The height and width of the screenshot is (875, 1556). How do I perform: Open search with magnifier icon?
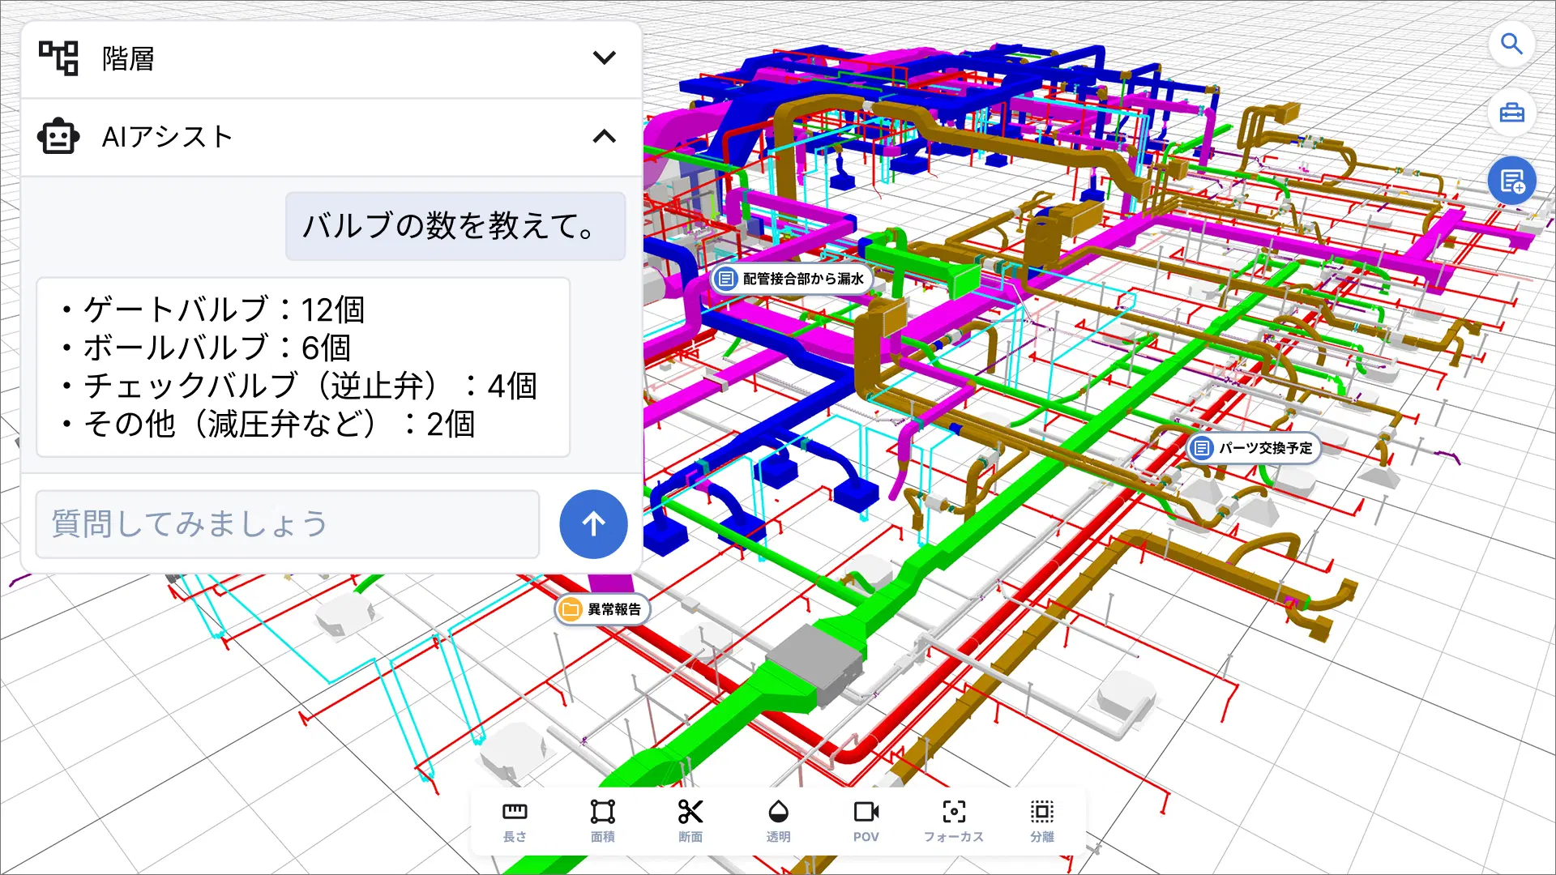[x=1511, y=44]
